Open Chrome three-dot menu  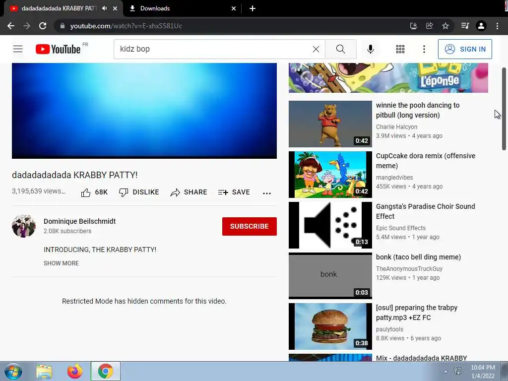click(x=497, y=26)
